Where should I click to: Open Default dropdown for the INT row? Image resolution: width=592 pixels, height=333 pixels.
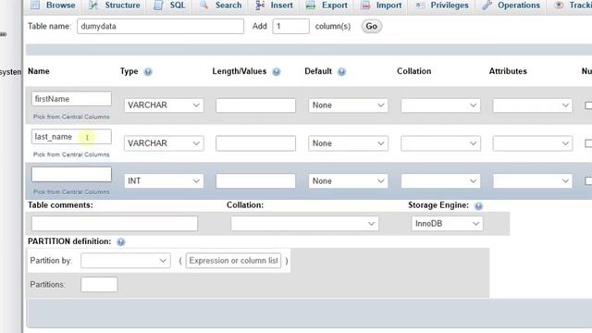[x=348, y=181]
